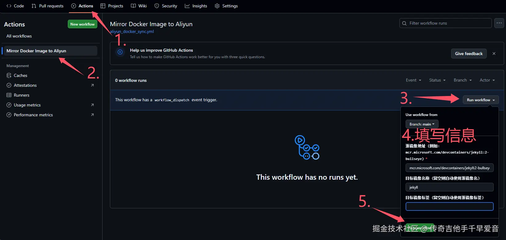Click the "Help us improve GitHub Actions" title
The height and width of the screenshot is (240, 506).
161,50
